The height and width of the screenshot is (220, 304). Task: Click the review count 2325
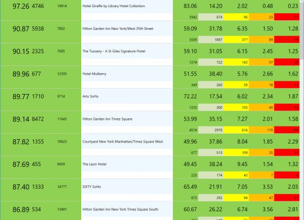click(38, 51)
